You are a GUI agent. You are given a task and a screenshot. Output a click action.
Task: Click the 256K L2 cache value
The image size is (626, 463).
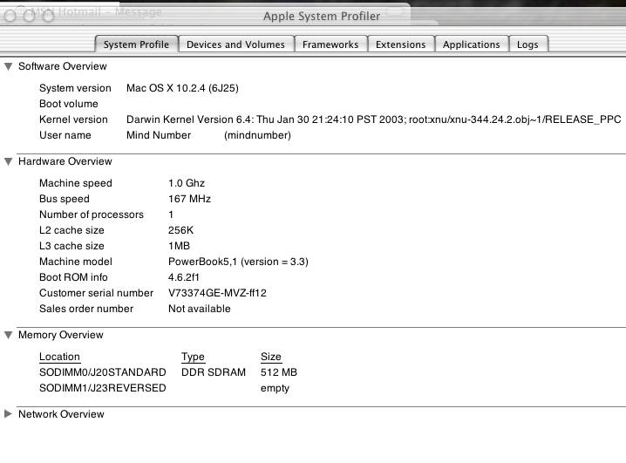coord(180,230)
